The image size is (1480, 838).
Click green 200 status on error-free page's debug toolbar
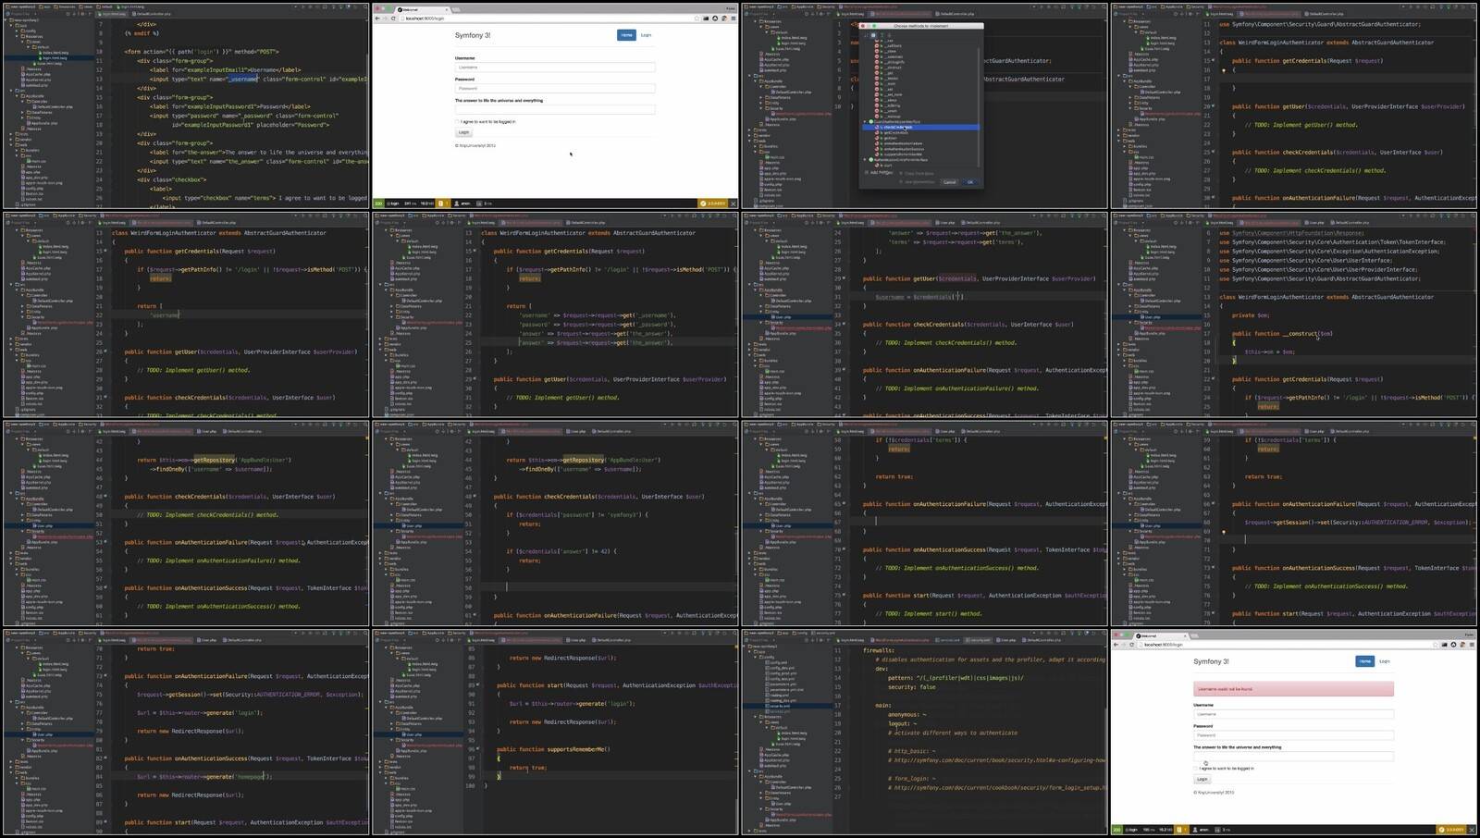point(378,203)
